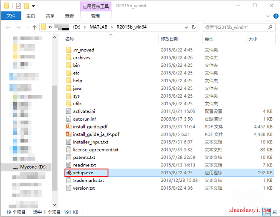The width and height of the screenshot is (280, 217).
Task: Switch to the 管理 ribbon tab
Action: point(95,16)
